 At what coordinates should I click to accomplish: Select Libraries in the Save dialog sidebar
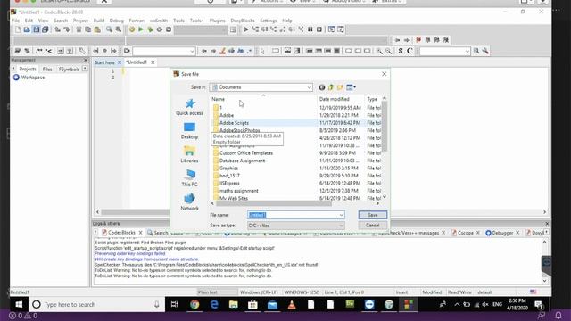tap(189, 154)
